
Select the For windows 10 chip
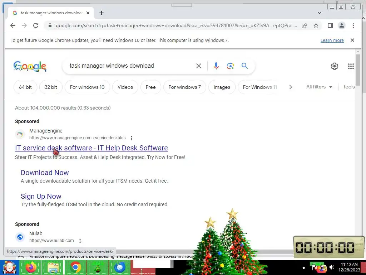(x=87, y=87)
